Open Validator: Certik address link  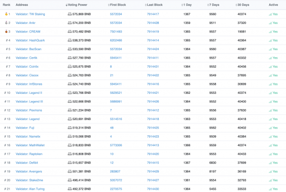pos(26,58)
